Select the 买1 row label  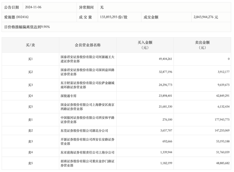point(30,59)
